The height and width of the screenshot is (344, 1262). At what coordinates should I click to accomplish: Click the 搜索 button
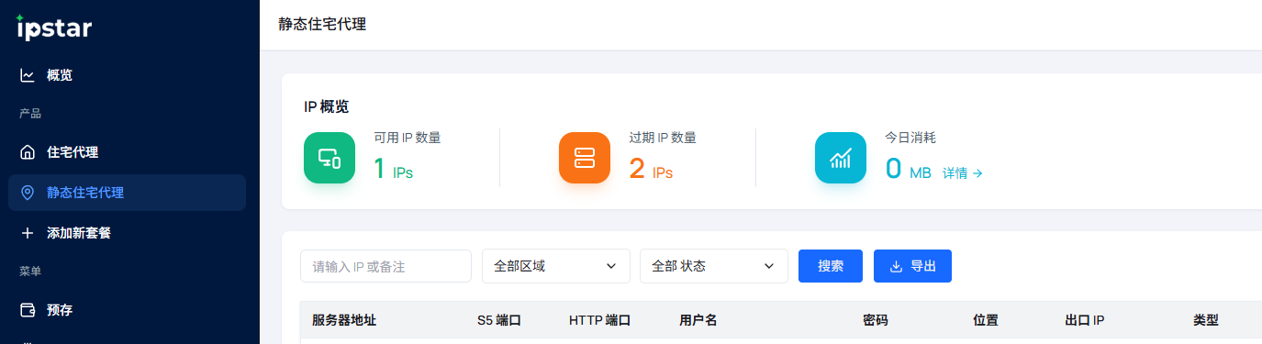tap(831, 266)
